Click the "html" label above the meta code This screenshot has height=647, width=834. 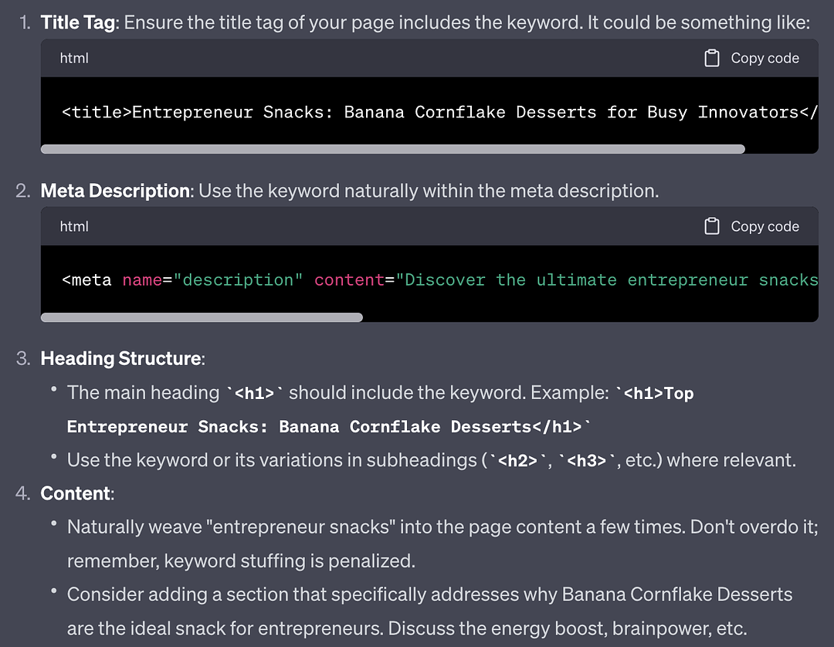click(74, 226)
